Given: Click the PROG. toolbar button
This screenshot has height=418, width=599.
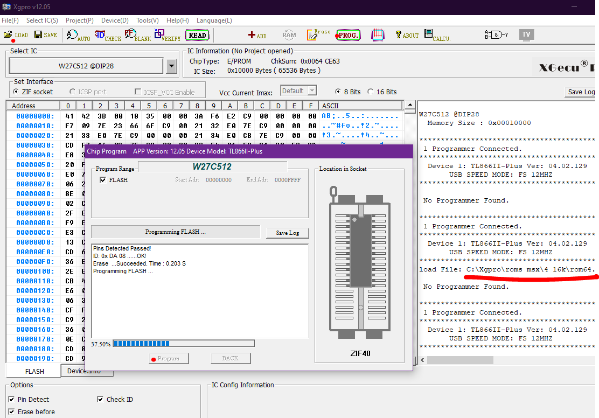Looking at the screenshot, I should [348, 35].
